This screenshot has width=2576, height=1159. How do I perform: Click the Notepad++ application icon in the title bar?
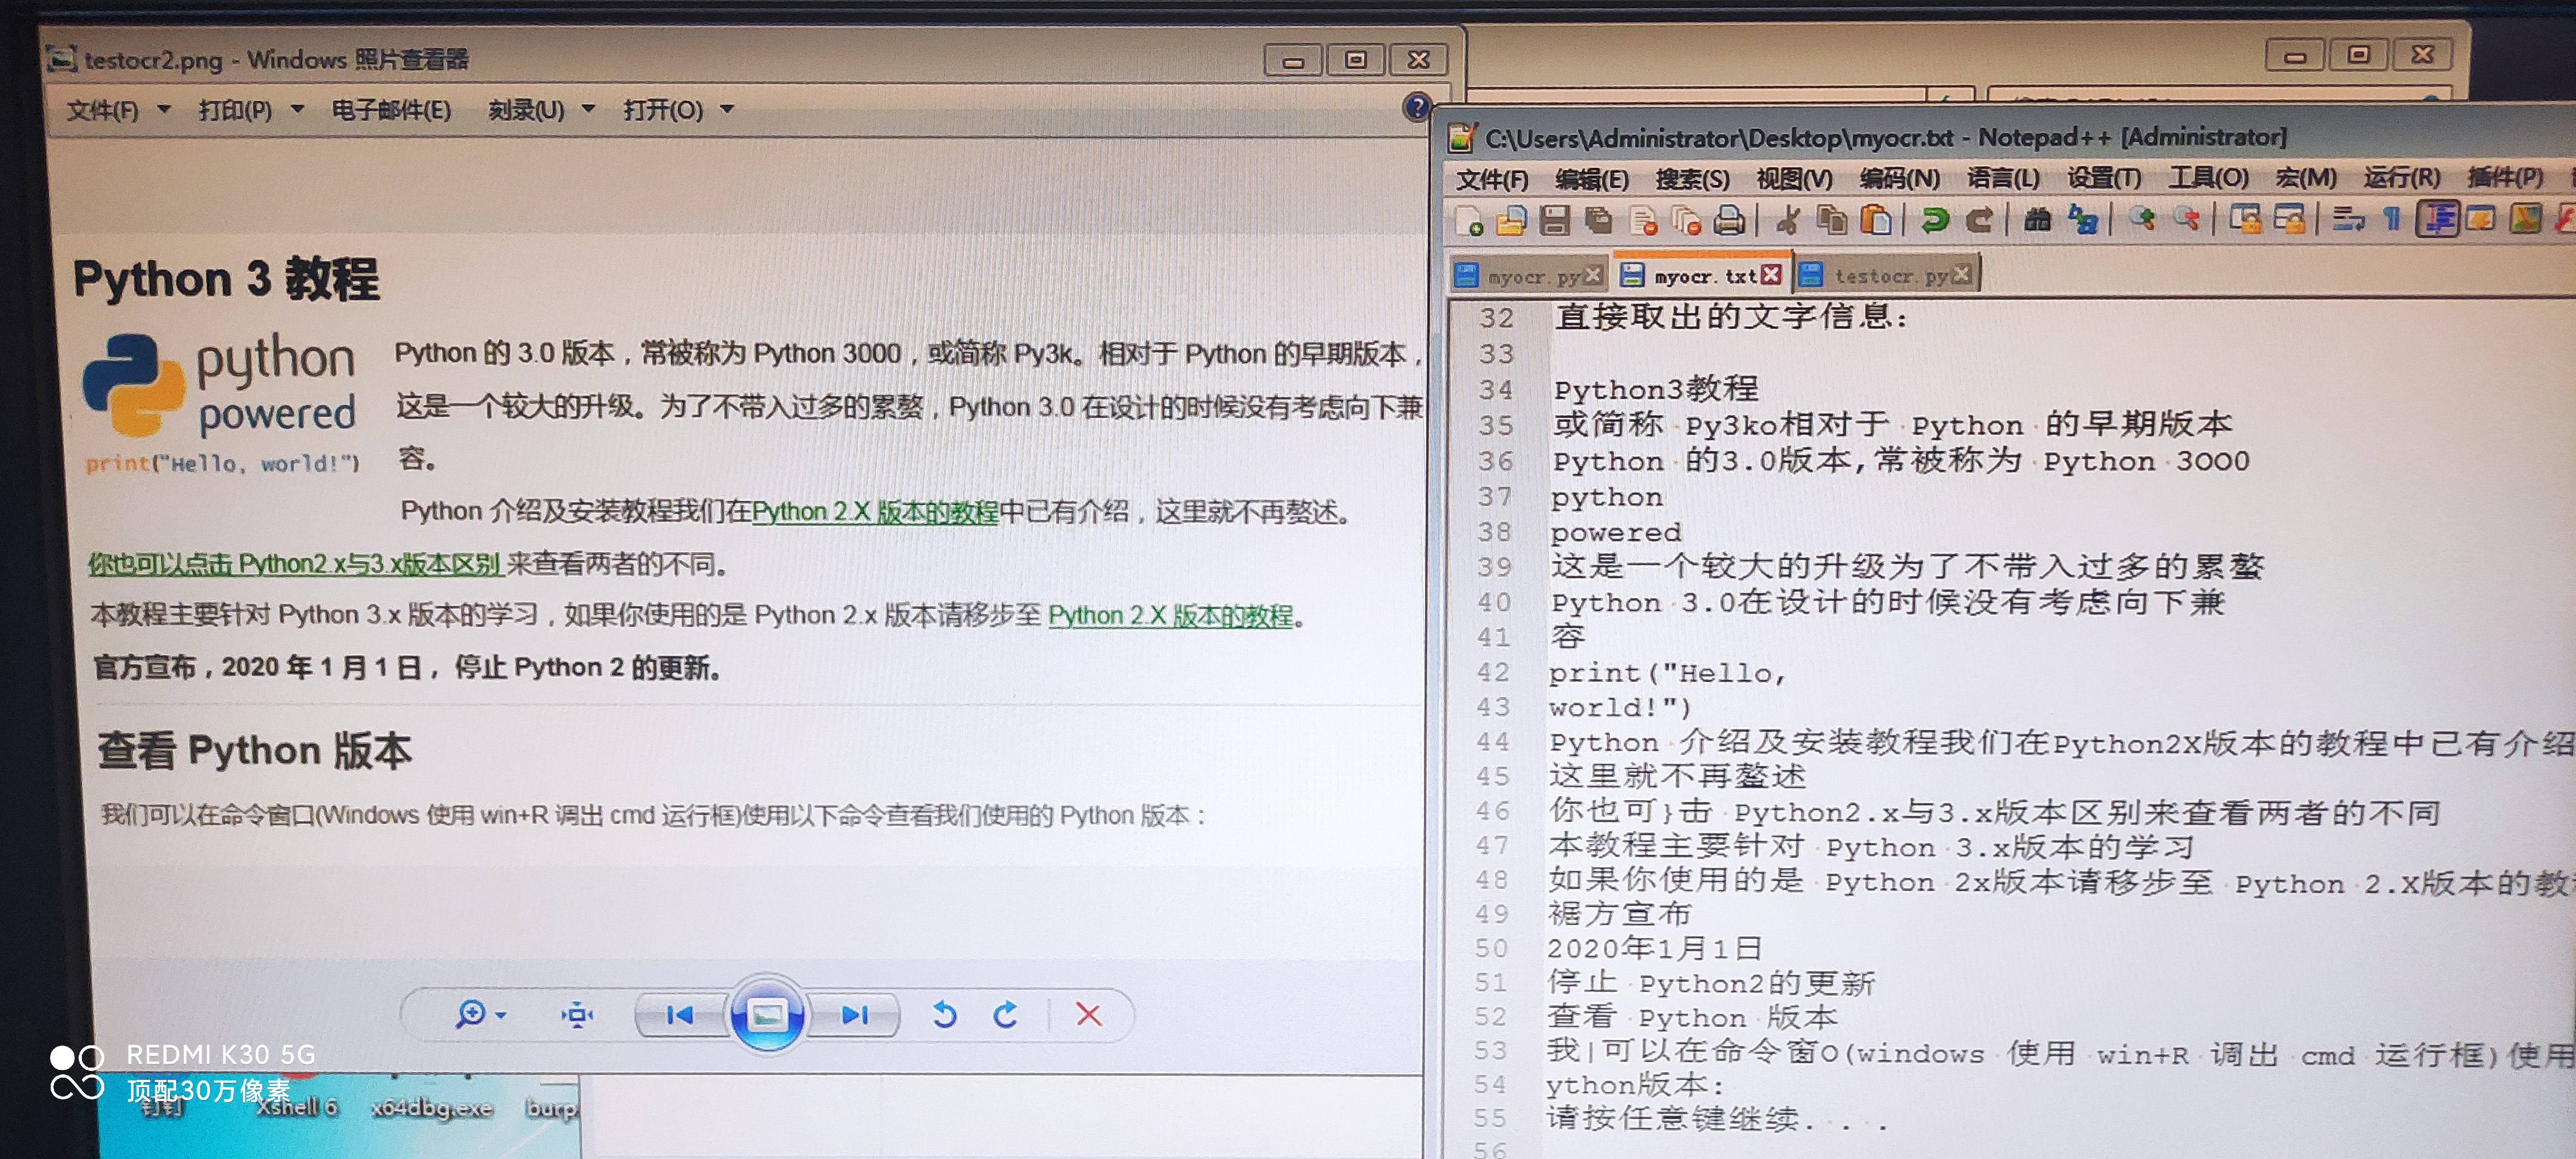pos(1461,138)
